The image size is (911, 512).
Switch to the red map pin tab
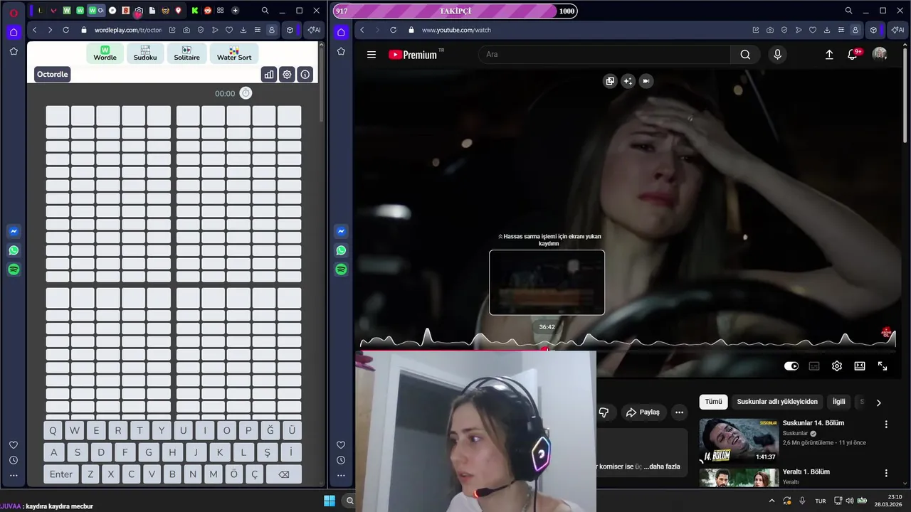click(x=178, y=11)
